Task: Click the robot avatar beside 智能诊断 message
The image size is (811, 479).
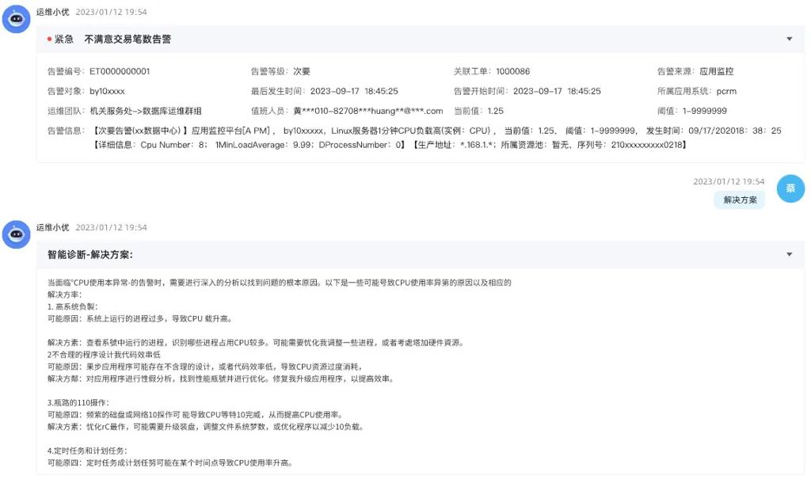Action: (x=16, y=234)
